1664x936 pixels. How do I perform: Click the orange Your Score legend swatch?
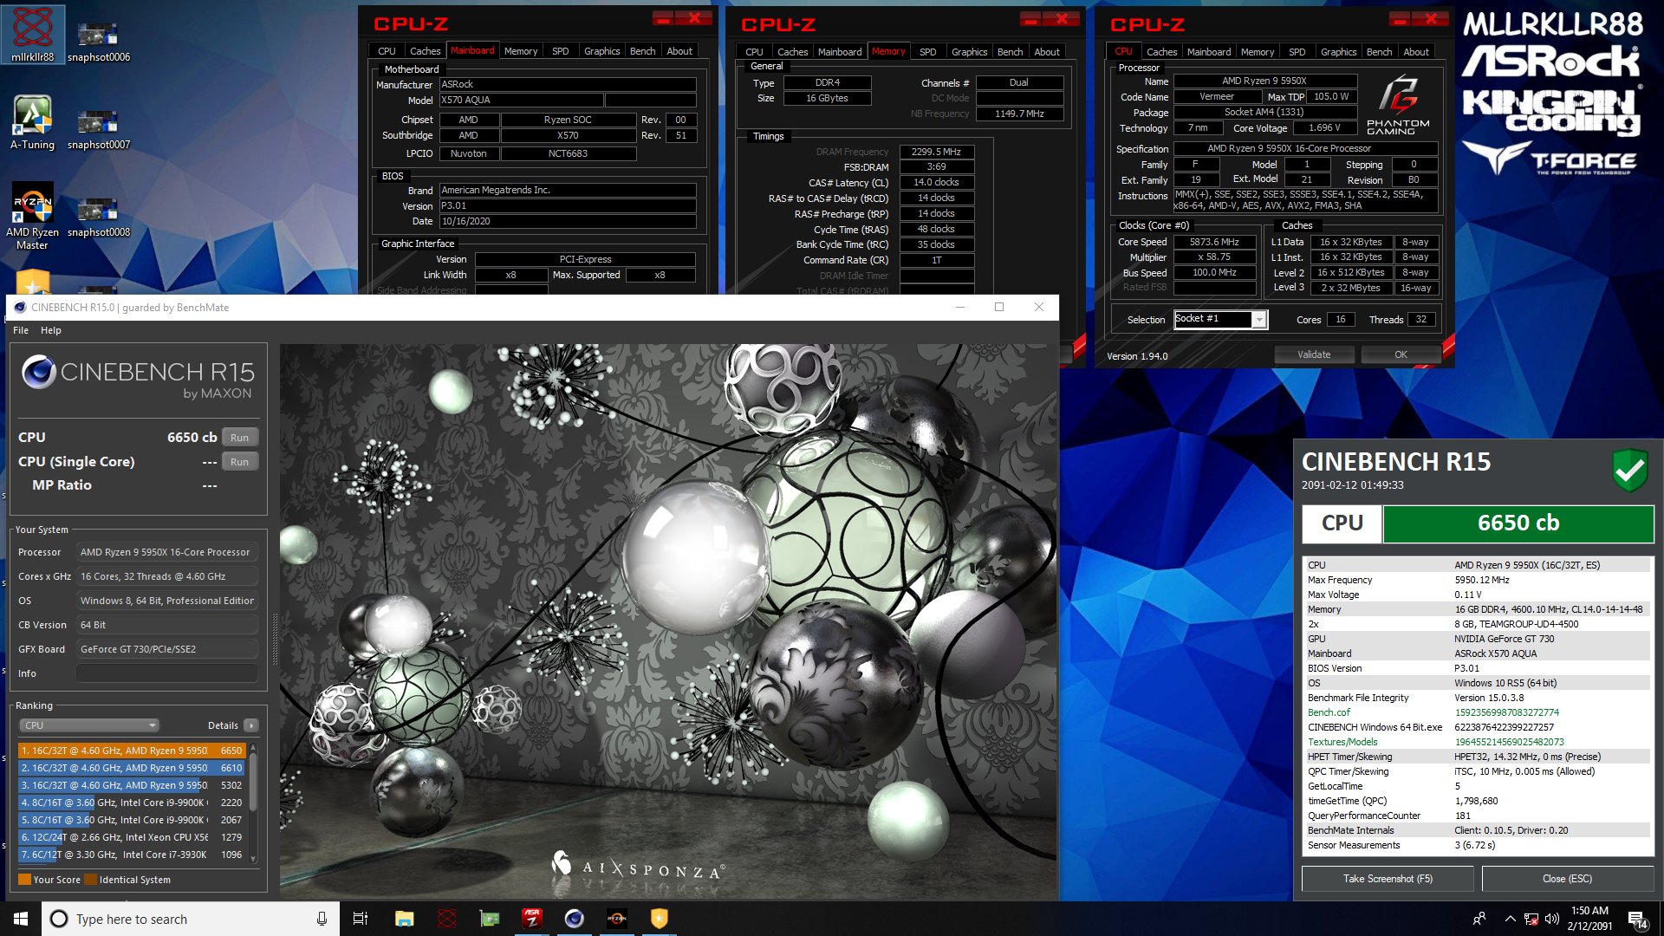click(x=24, y=880)
